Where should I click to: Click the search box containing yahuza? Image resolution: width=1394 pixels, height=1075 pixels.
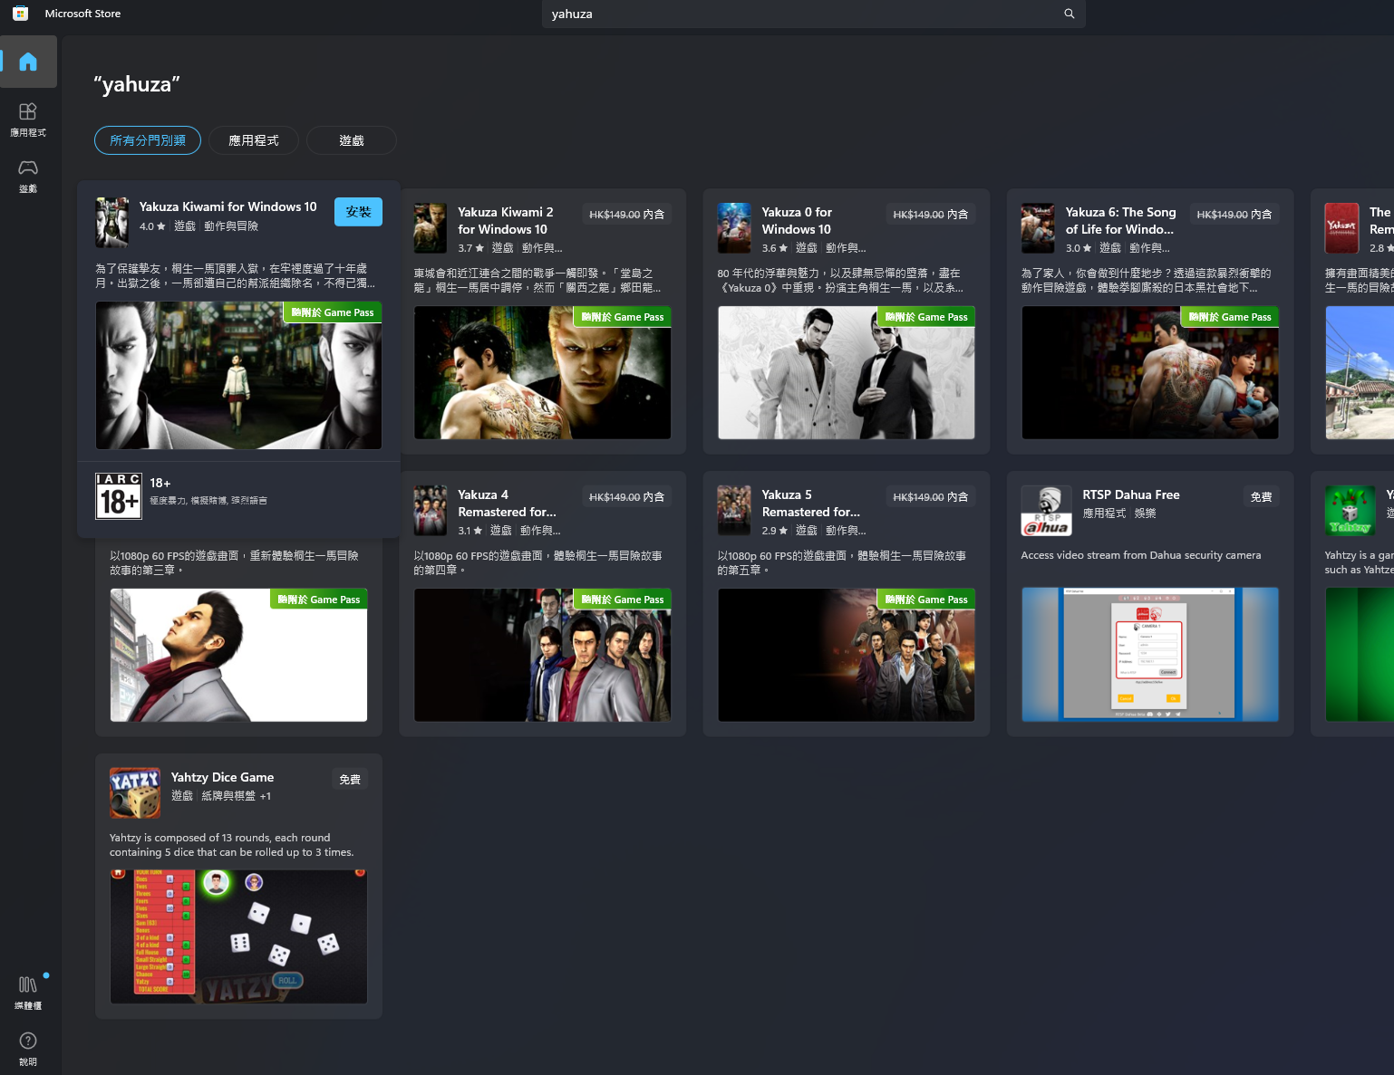tap(813, 14)
